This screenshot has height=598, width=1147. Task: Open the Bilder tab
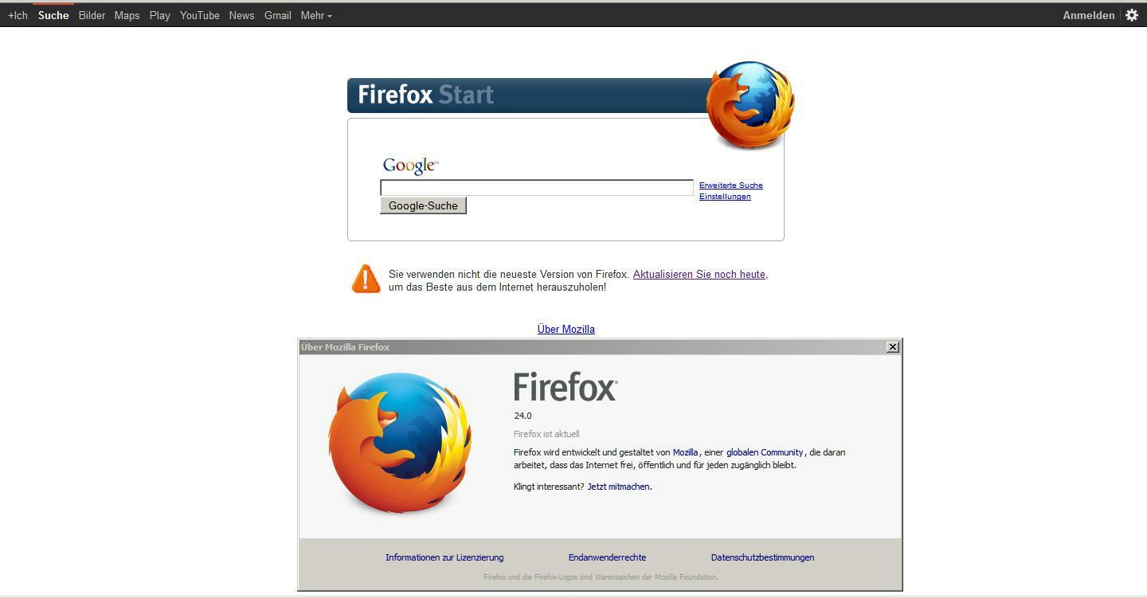point(92,15)
